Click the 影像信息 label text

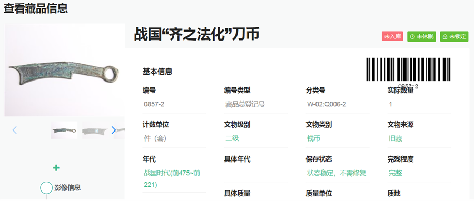coord(67,187)
